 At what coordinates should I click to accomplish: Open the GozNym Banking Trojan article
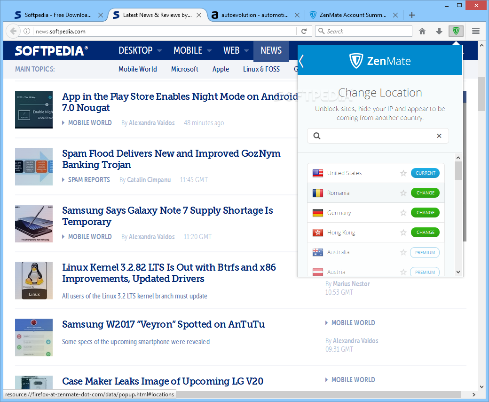coord(171,159)
